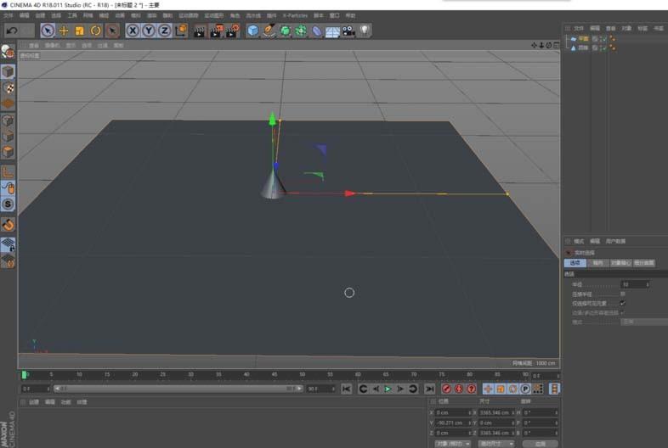Click the record active objects keyframe button
The image size is (668, 448).
click(446, 389)
